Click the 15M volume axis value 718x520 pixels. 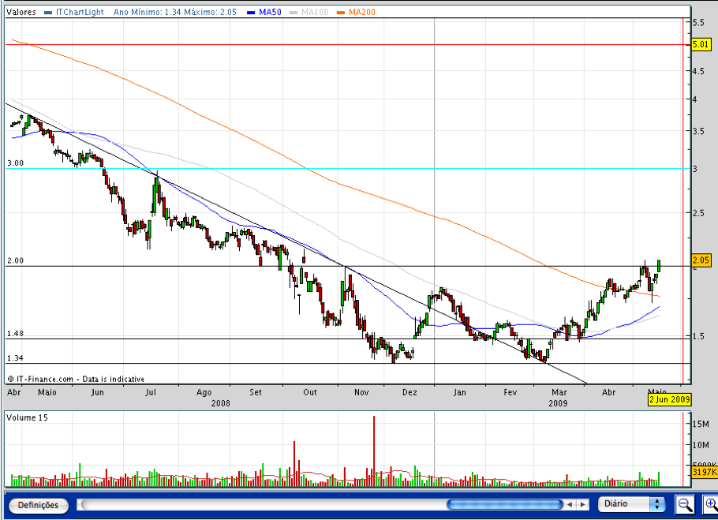click(701, 424)
